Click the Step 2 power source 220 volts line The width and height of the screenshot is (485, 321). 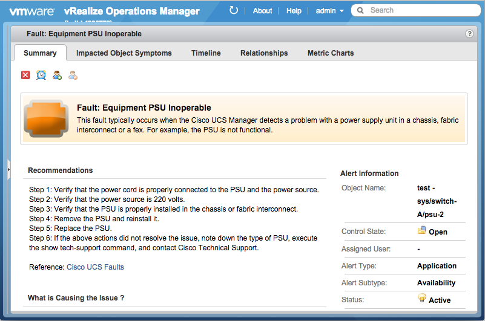coord(107,199)
